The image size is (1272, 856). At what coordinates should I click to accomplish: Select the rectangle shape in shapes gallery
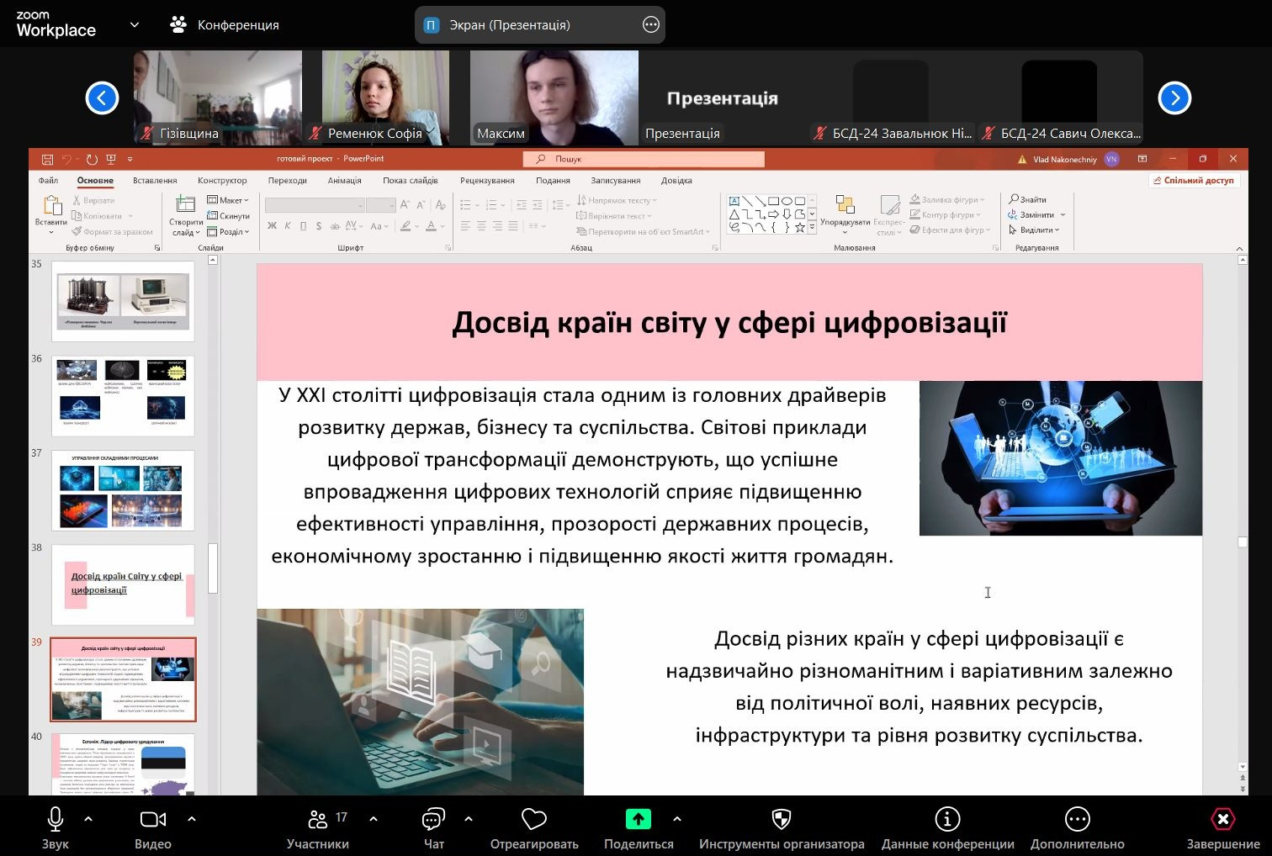(x=773, y=202)
